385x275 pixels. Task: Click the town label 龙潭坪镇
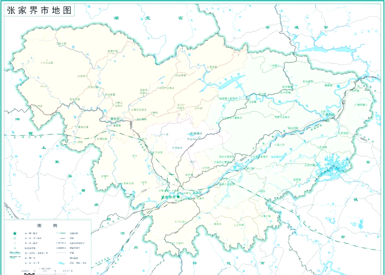[113, 51]
